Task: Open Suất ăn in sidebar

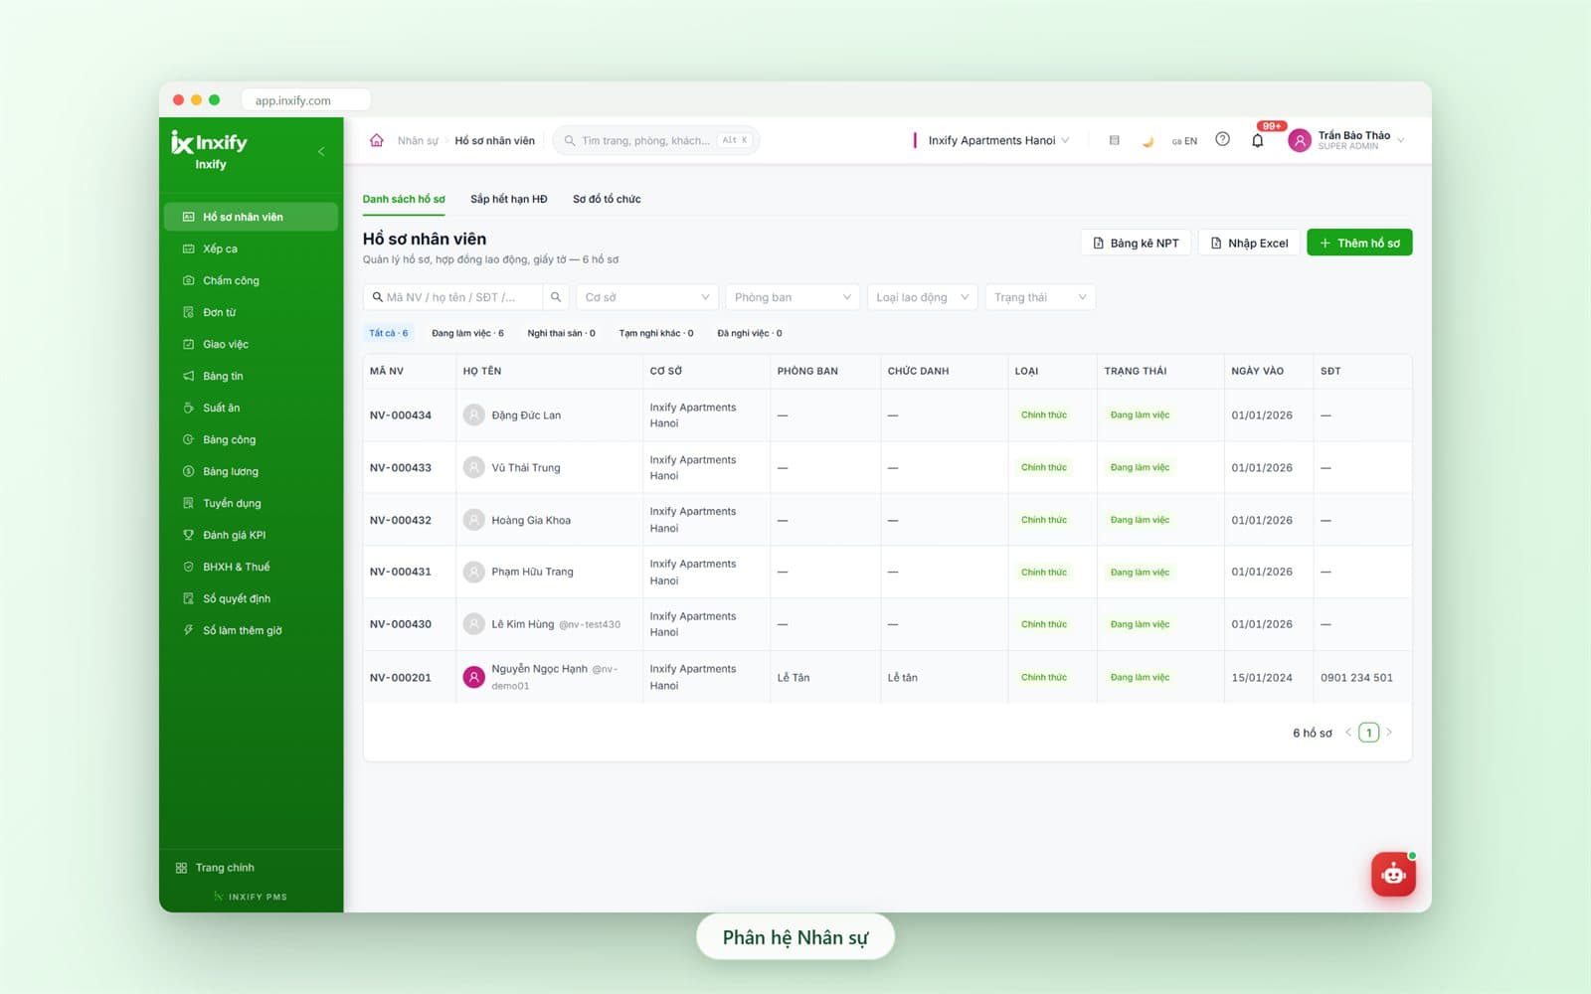Action: 251,408
